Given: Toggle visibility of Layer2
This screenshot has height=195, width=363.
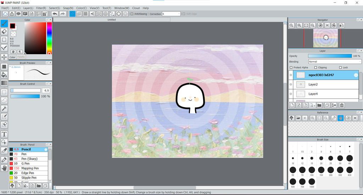Looking at the screenshot, I should (291, 84).
